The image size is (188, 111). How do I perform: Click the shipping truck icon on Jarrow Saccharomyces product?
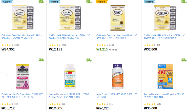(x=89, y=60)
